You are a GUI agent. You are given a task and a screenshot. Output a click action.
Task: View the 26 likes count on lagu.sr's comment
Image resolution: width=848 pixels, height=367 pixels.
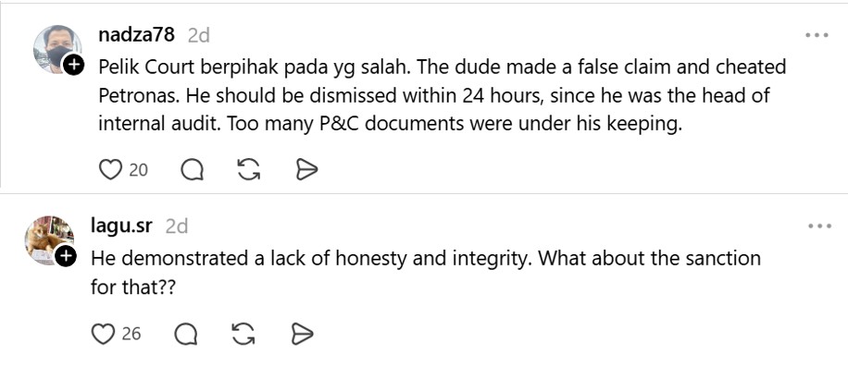click(131, 334)
